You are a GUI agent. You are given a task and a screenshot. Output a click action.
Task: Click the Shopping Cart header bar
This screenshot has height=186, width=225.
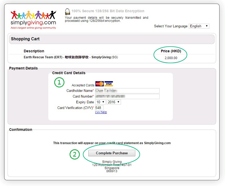click(x=111, y=39)
